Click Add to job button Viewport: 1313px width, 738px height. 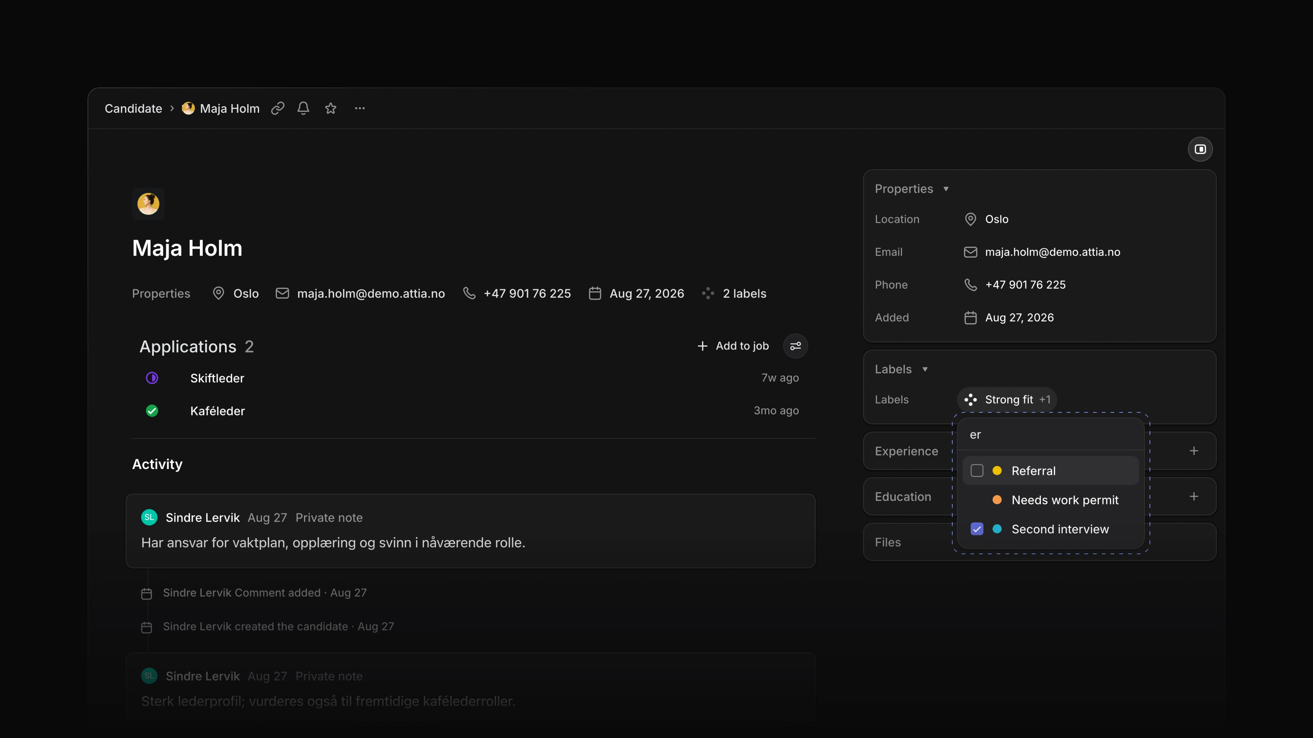[733, 346]
